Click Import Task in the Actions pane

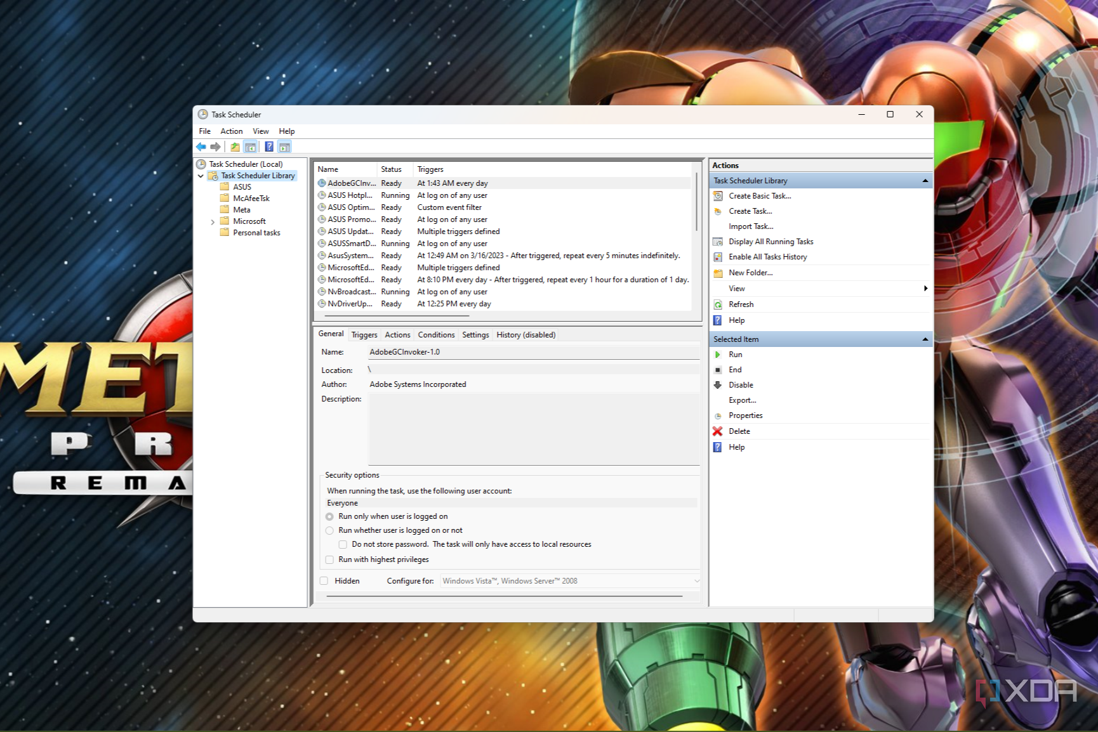751,226
